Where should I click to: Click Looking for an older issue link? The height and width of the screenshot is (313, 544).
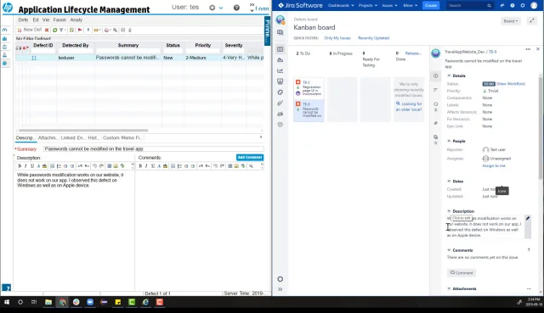click(409, 107)
